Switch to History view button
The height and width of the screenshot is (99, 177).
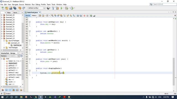coord(34,15)
